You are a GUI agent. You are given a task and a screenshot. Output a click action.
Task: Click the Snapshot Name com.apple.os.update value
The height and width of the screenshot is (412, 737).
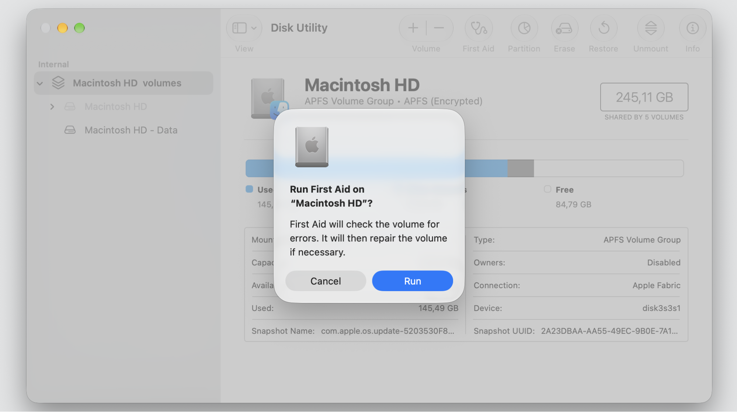click(x=387, y=331)
